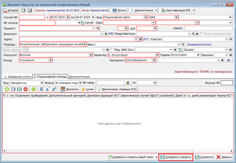Expand the Результат Выписан dropdown

click(x=91, y=55)
